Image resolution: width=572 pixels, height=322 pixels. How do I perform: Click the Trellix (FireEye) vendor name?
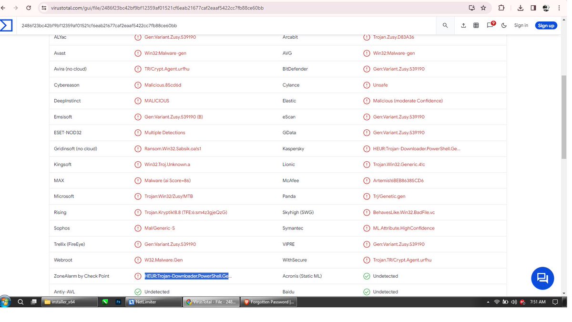pyautogui.click(x=70, y=244)
